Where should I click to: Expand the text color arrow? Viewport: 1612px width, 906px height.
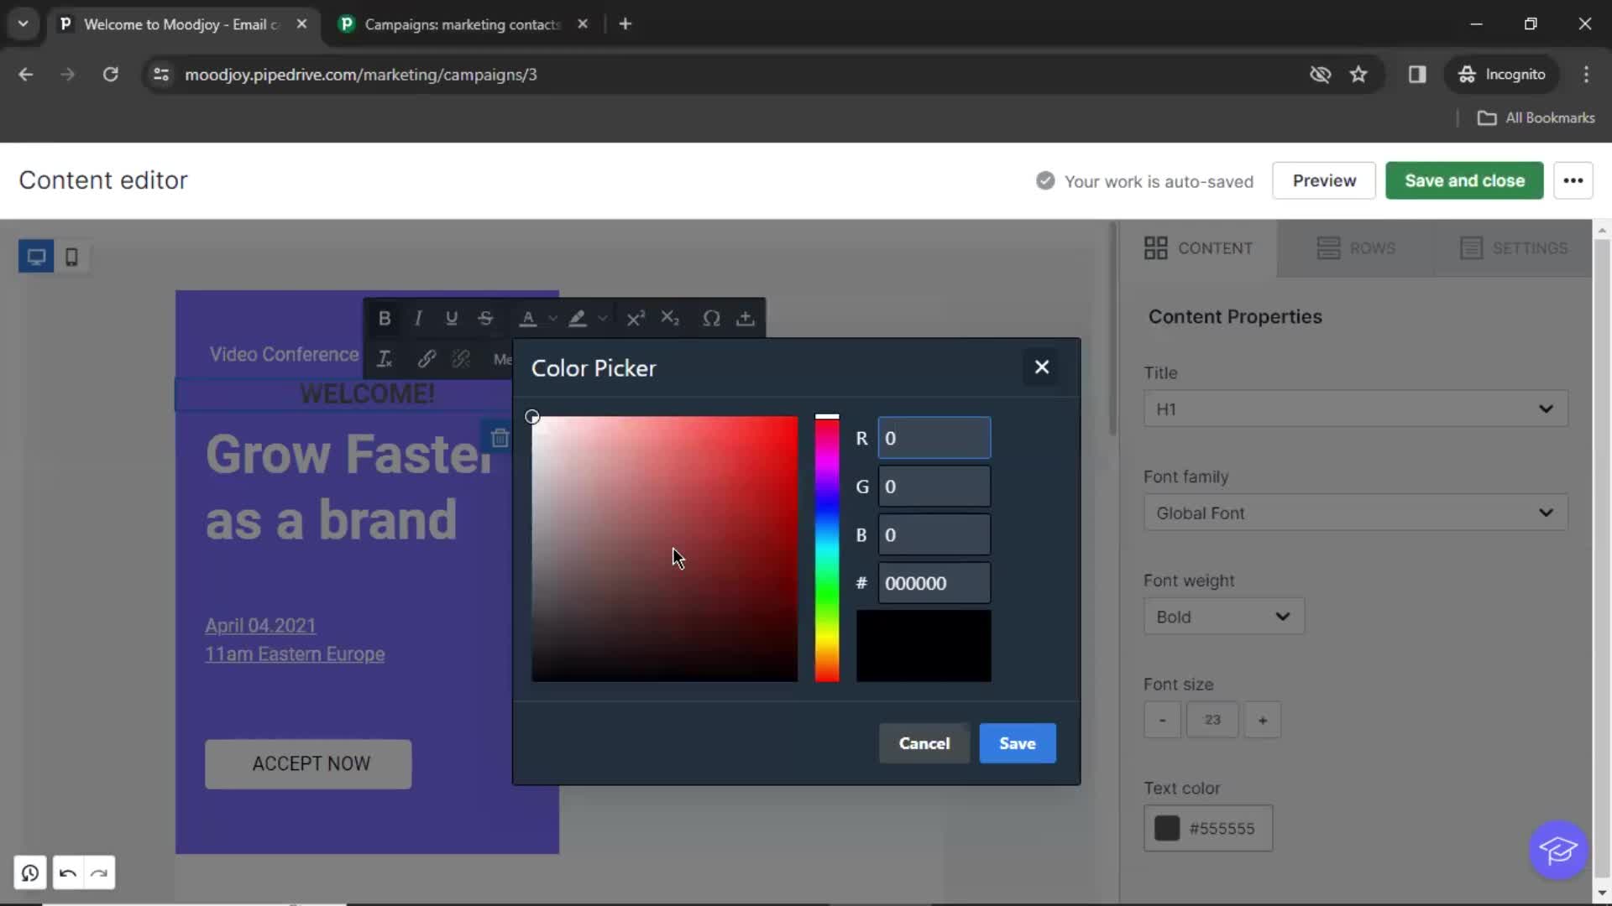click(552, 319)
